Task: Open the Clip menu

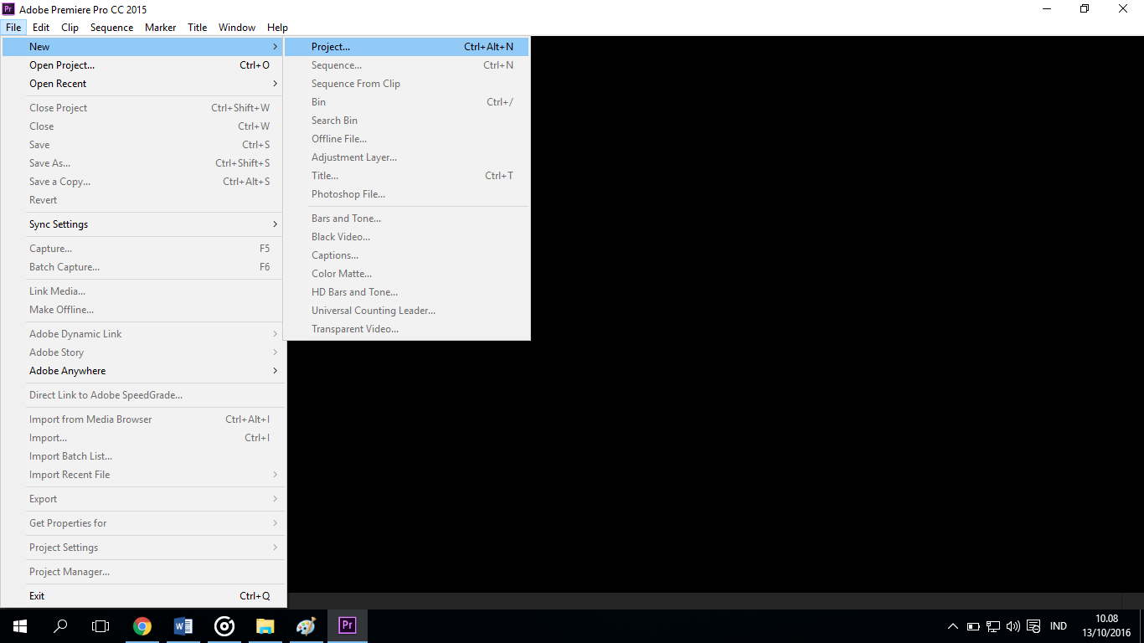Action: (70, 28)
